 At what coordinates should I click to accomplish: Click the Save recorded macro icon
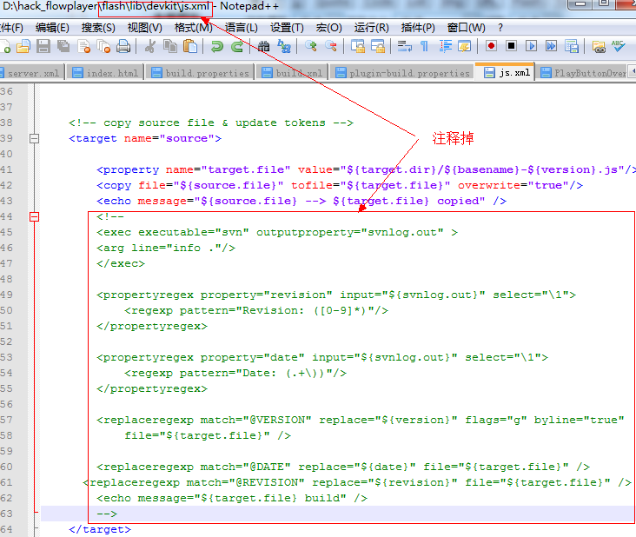click(572, 46)
